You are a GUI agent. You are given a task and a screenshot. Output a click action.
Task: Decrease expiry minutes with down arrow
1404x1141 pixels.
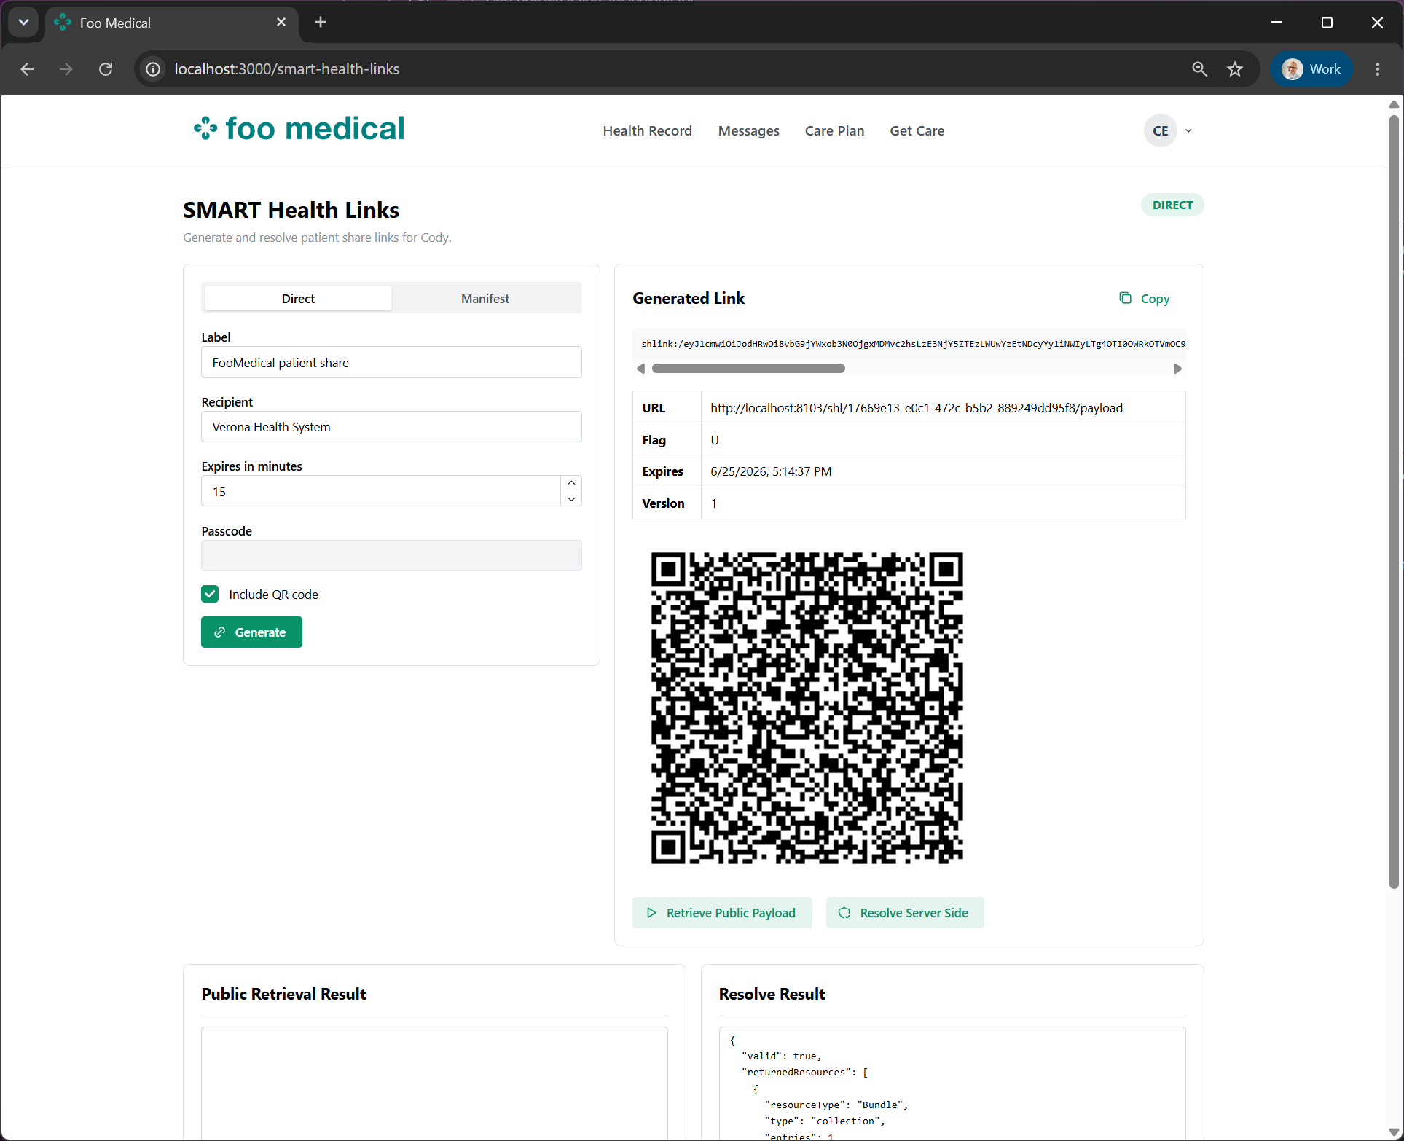click(571, 499)
